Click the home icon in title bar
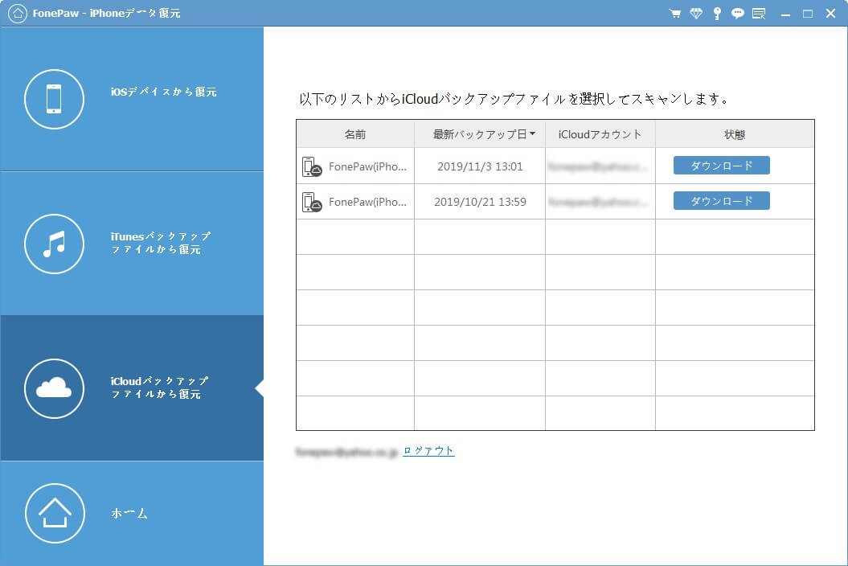This screenshot has width=848, height=566. click(x=18, y=13)
